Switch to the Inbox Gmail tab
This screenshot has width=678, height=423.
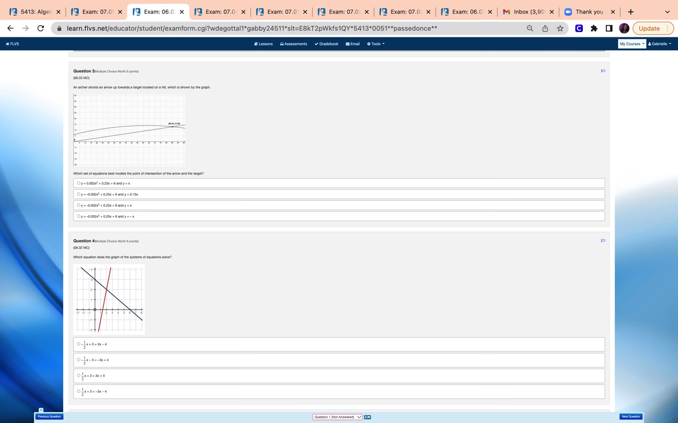tap(528, 12)
